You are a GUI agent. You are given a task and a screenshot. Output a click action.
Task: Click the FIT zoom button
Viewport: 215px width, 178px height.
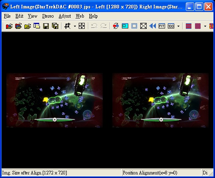pyautogui.click(x=162, y=26)
